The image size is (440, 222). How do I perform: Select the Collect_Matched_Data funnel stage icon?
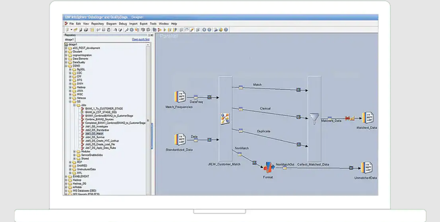coord(314,118)
